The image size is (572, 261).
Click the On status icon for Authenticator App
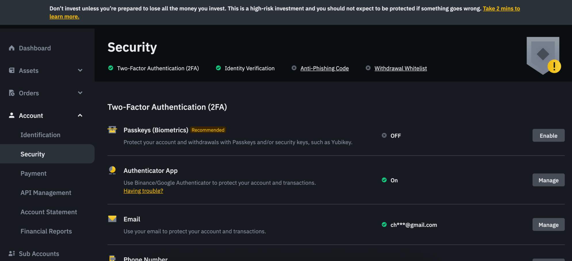tap(384, 180)
